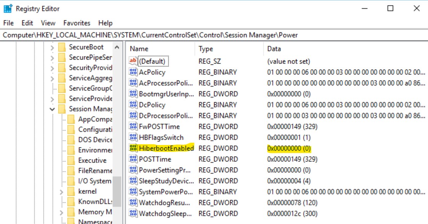428x224 pixels.
Task: Click the Memory M subkey folder icon
Action: click(x=71, y=212)
